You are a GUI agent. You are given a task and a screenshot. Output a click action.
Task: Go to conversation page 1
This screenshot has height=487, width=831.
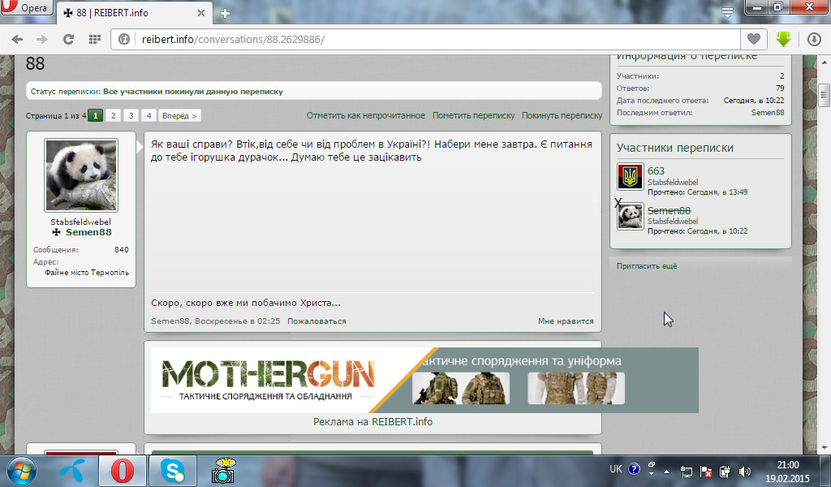click(96, 115)
